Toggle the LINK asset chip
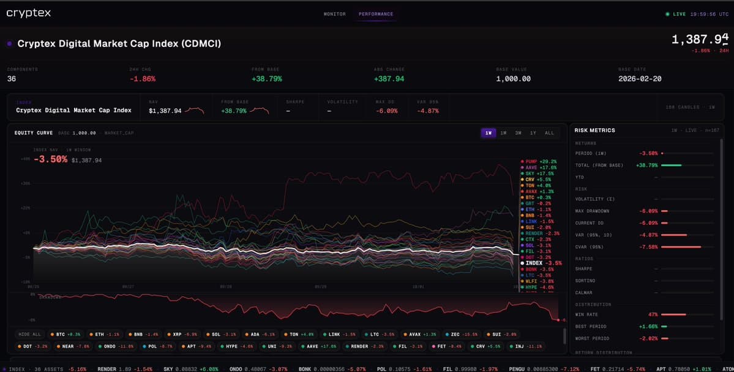Screen dimensions: 734x372 point(339,335)
